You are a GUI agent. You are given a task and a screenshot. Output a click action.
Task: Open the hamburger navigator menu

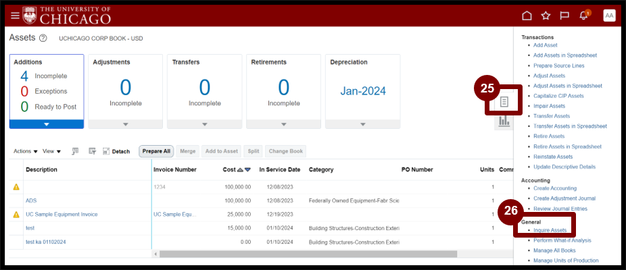[15, 16]
